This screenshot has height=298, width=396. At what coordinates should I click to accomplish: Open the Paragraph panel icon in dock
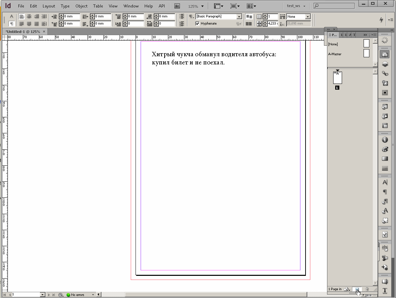[x=385, y=192]
